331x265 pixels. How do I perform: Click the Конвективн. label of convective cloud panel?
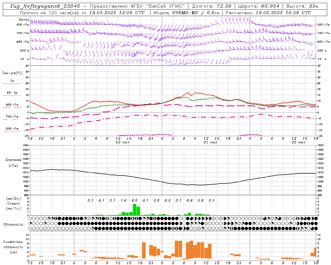click(x=13, y=242)
